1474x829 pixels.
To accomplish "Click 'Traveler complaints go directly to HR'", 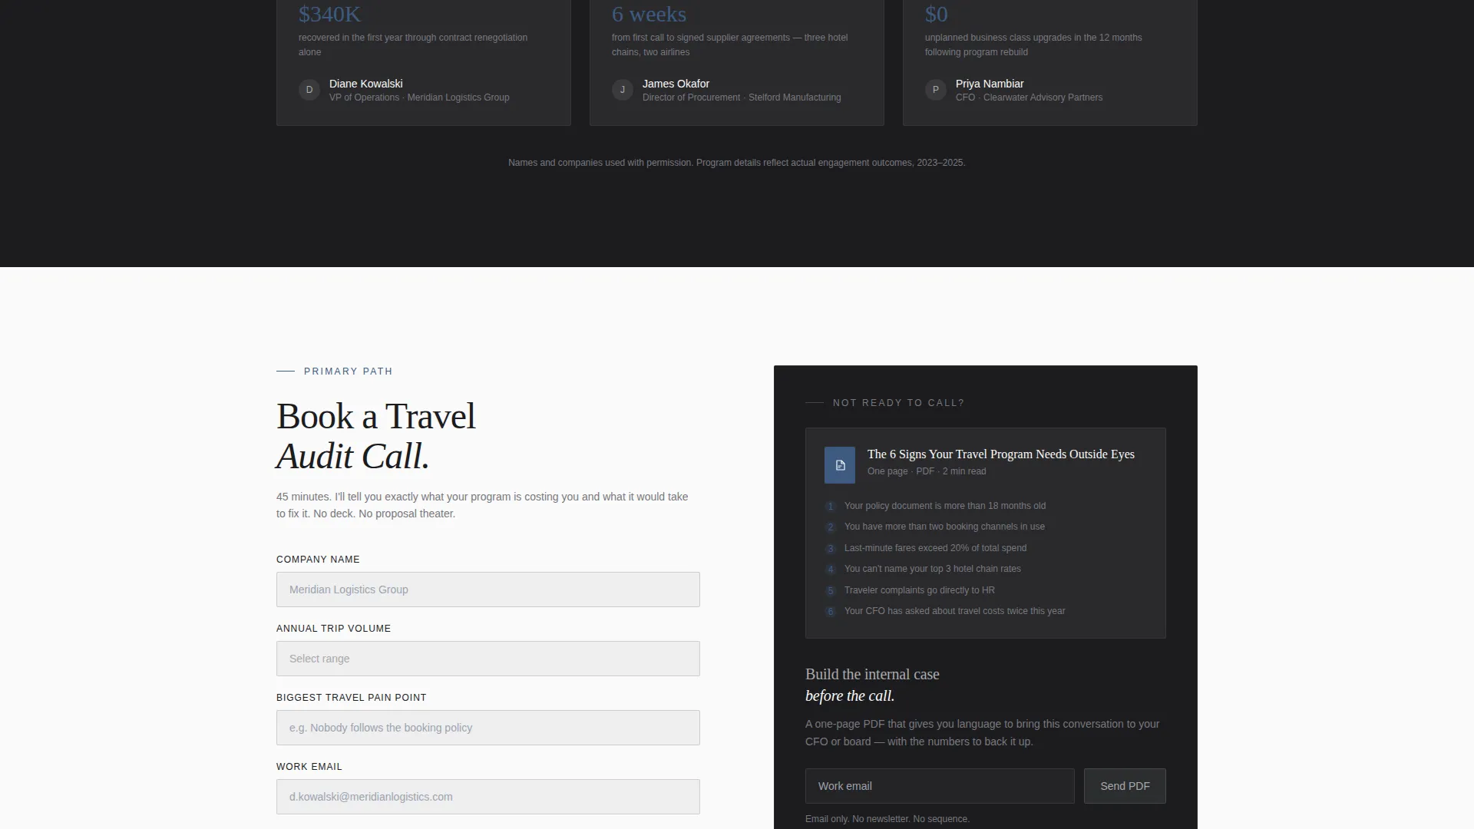I will pos(920,590).
